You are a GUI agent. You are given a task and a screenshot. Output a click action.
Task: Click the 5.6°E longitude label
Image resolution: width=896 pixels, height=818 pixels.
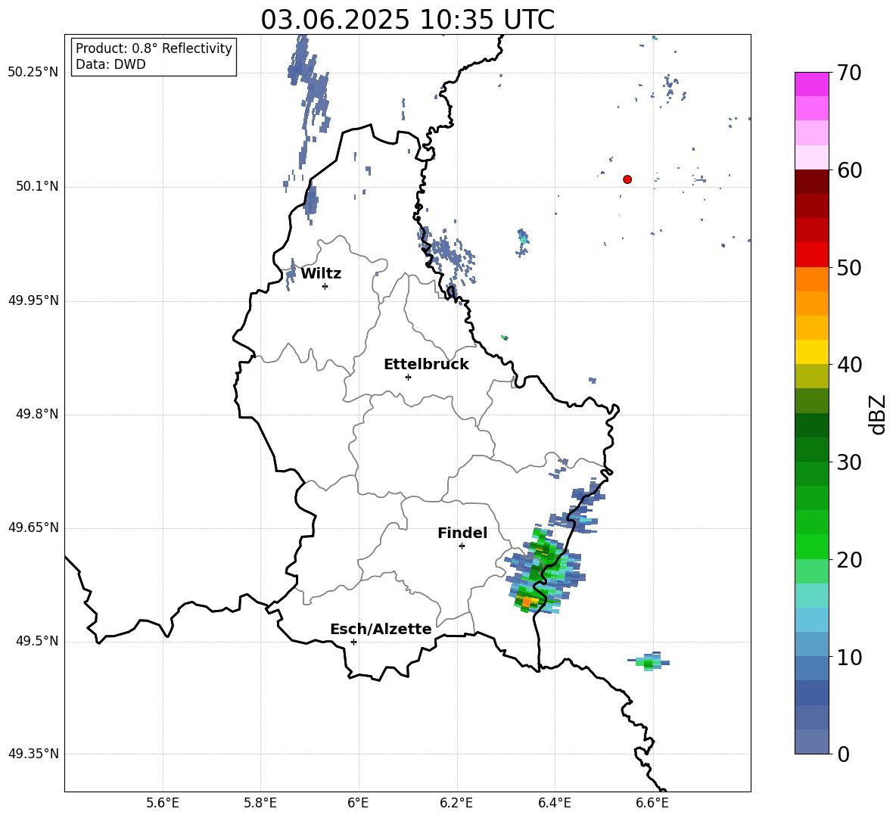tap(163, 803)
